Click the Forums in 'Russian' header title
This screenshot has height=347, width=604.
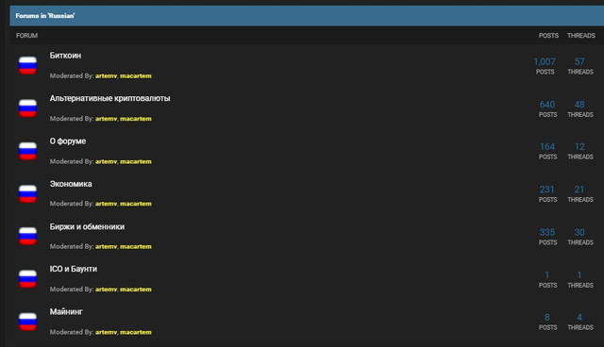(x=45, y=16)
